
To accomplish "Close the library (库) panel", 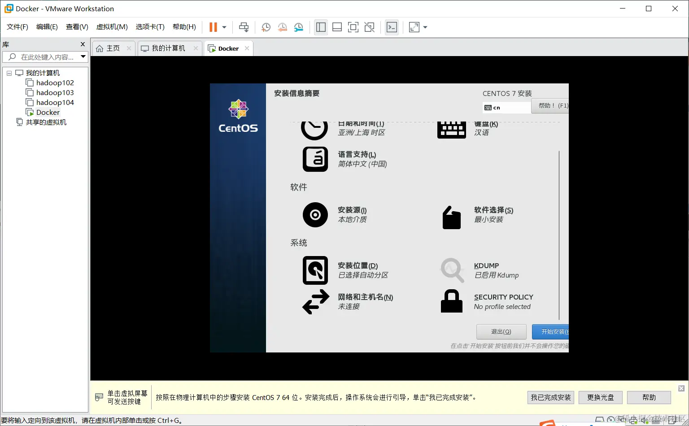I will [x=83, y=44].
